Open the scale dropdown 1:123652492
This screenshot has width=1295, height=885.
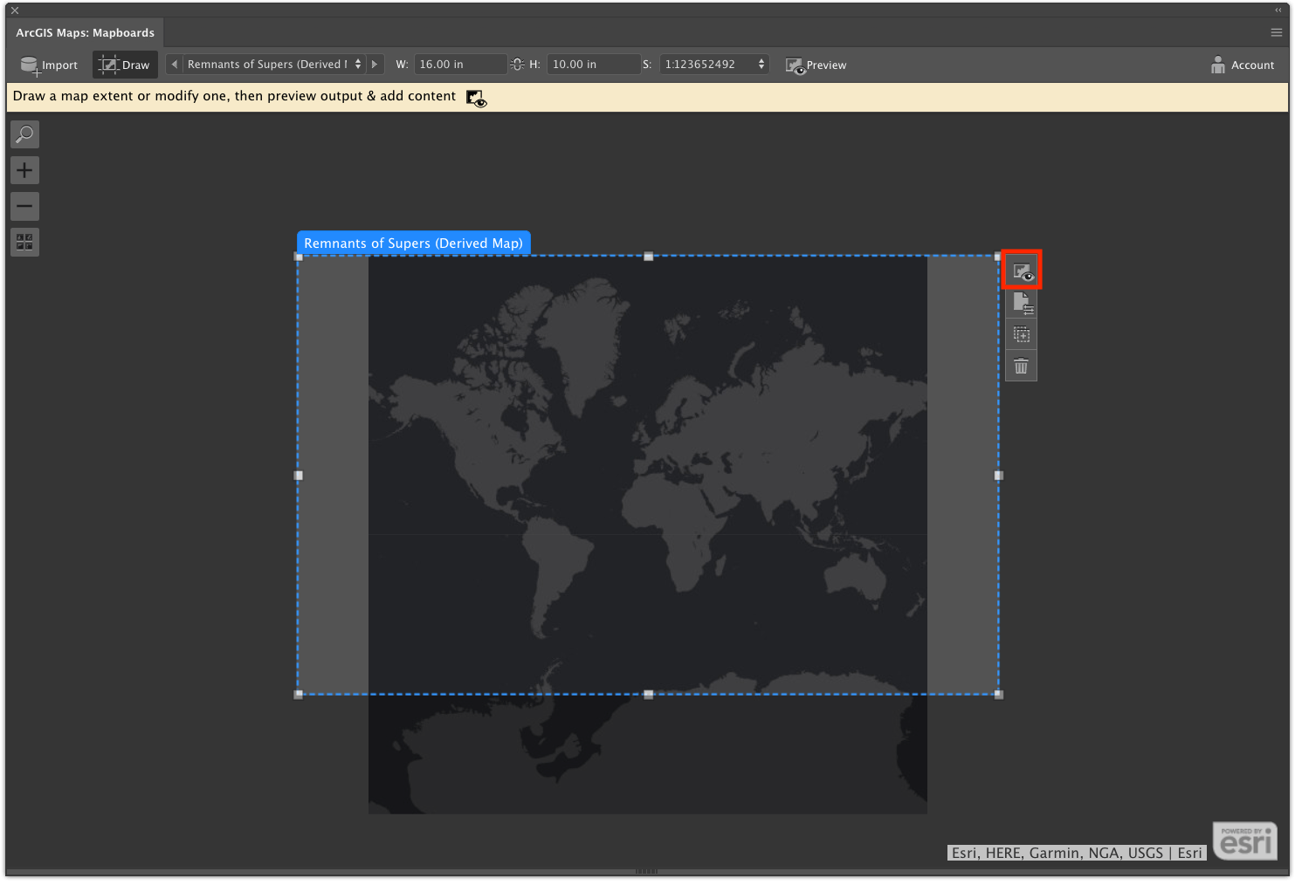tap(714, 64)
